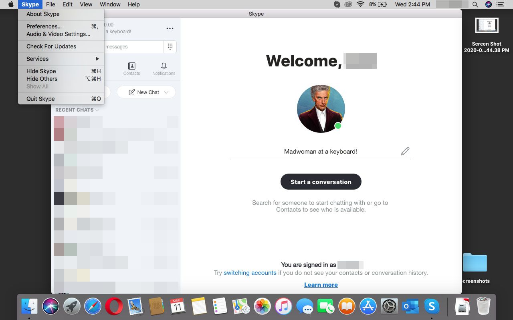The width and height of the screenshot is (513, 320).
Task: Follow the switching accounts link
Action: point(250,273)
